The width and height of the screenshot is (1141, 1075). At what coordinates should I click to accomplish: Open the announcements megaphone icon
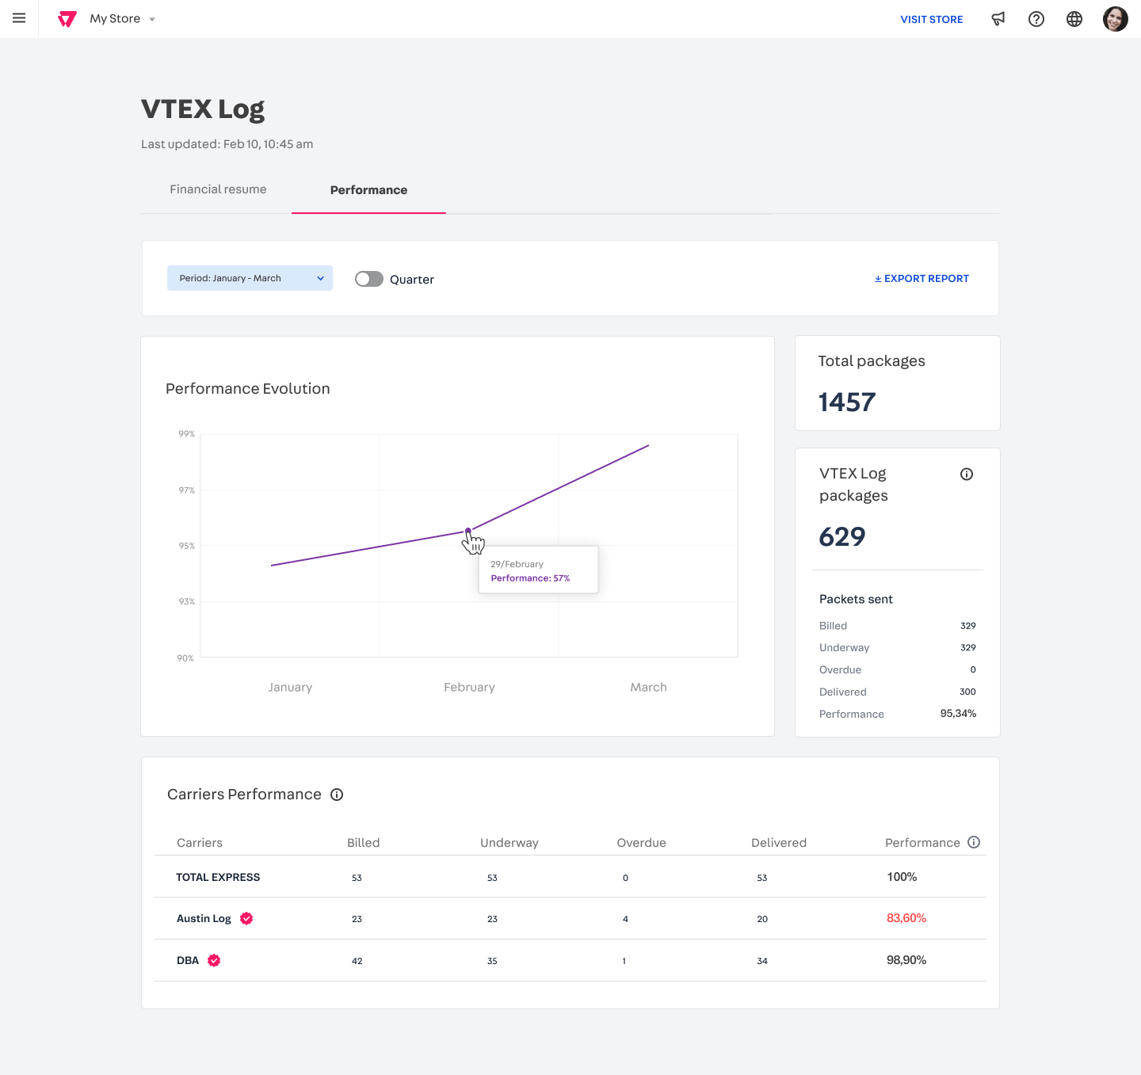click(998, 19)
